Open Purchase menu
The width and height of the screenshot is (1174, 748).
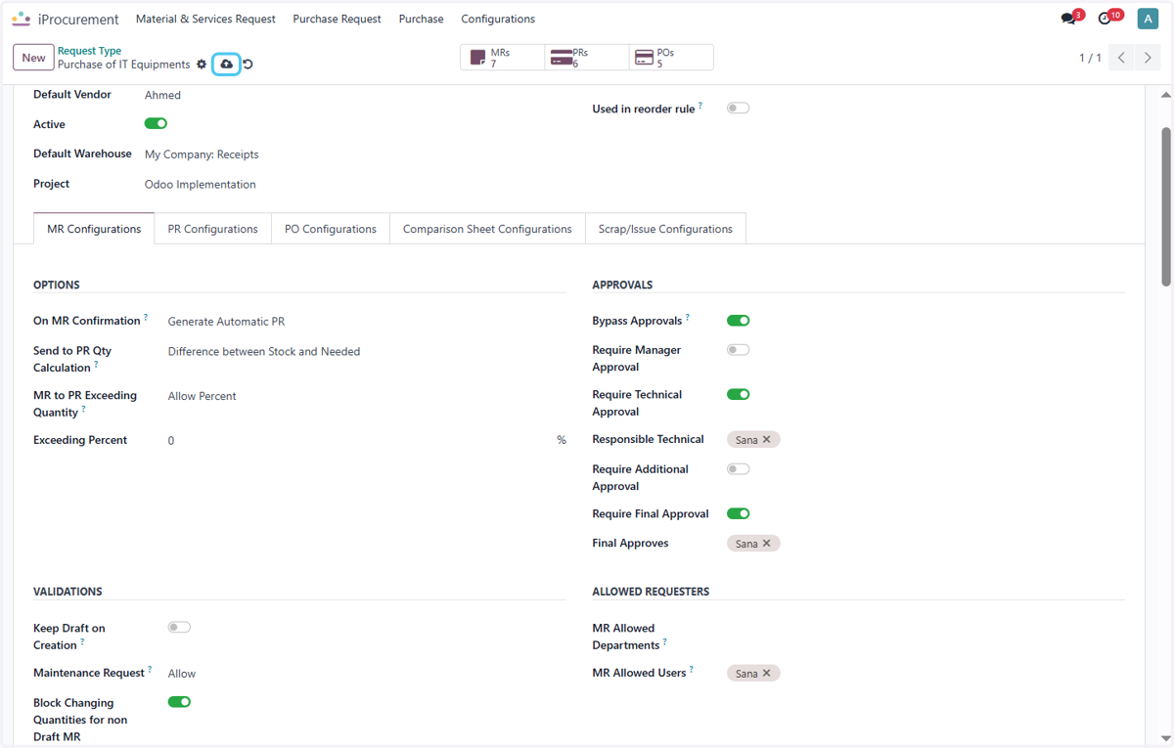(421, 19)
